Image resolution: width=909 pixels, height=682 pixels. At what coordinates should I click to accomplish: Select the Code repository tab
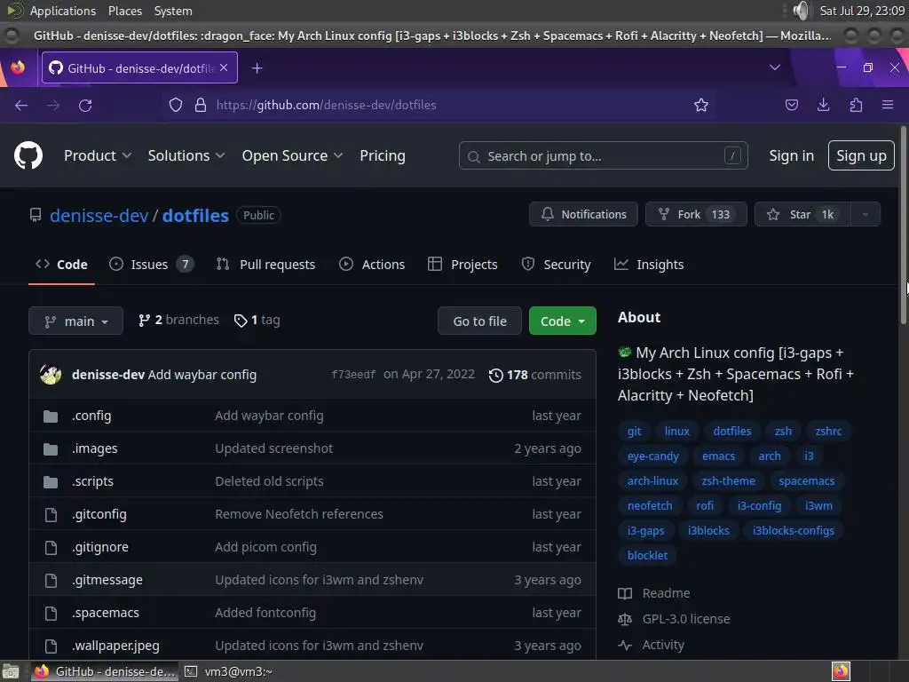pyautogui.click(x=61, y=265)
